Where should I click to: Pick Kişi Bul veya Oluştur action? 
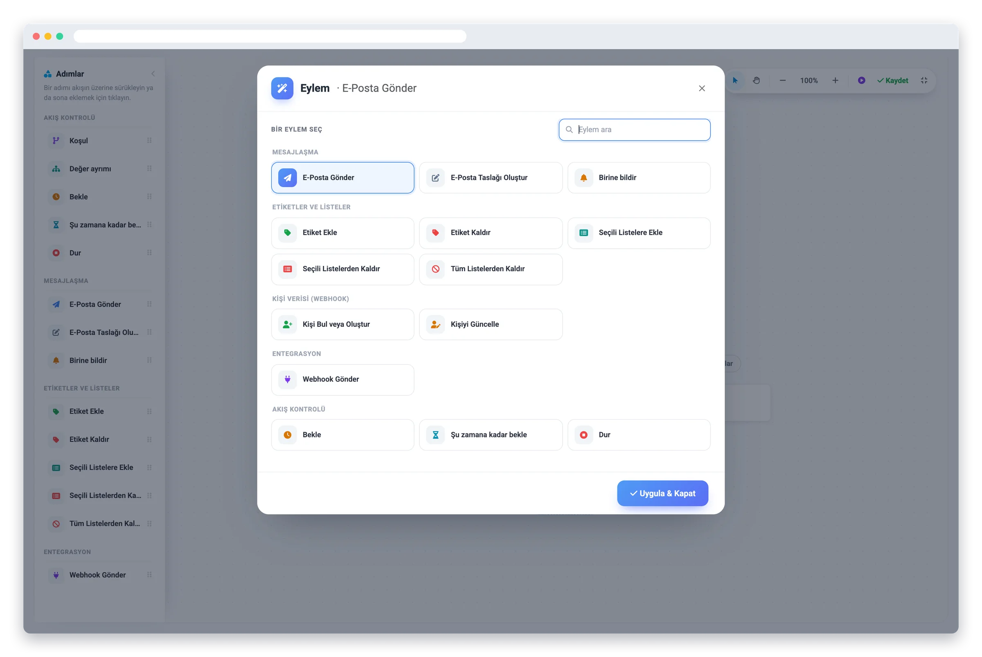click(x=342, y=324)
